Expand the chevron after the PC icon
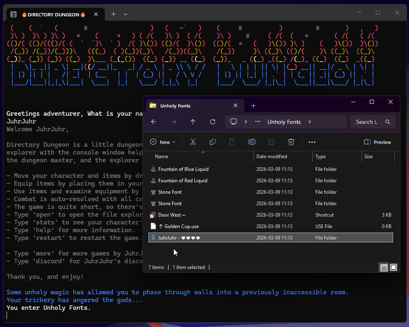This screenshot has width=409, height=327. click(x=246, y=122)
